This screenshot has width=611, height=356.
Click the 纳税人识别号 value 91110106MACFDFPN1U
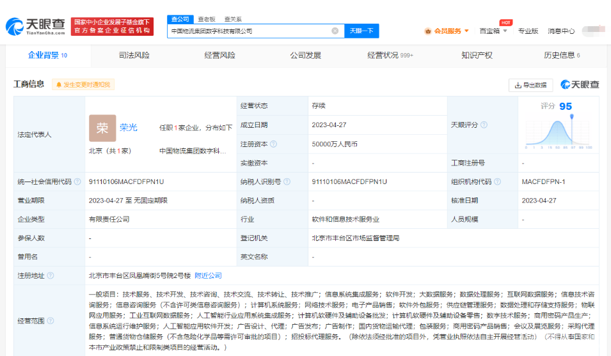pos(349,182)
